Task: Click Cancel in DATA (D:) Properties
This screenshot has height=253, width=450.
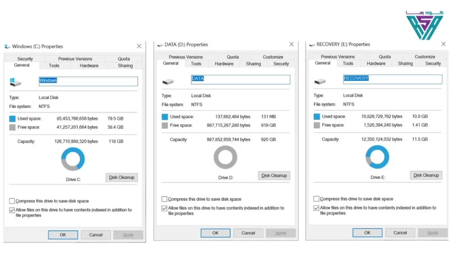Action: click(248, 233)
